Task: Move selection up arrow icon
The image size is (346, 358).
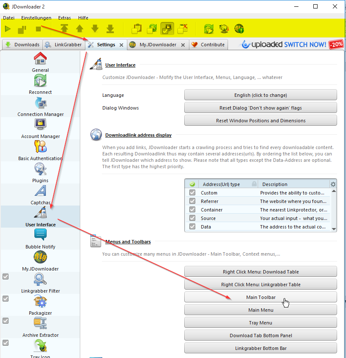Action: click(x=80, y=28)
